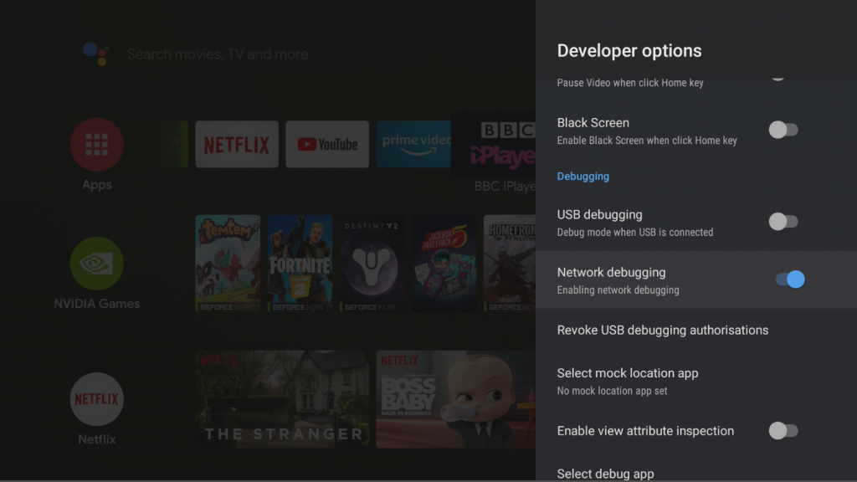This screenshot has width=857, height=482.
Task: Click the NVIDIA Games label
Action: (x=97, y=304)
